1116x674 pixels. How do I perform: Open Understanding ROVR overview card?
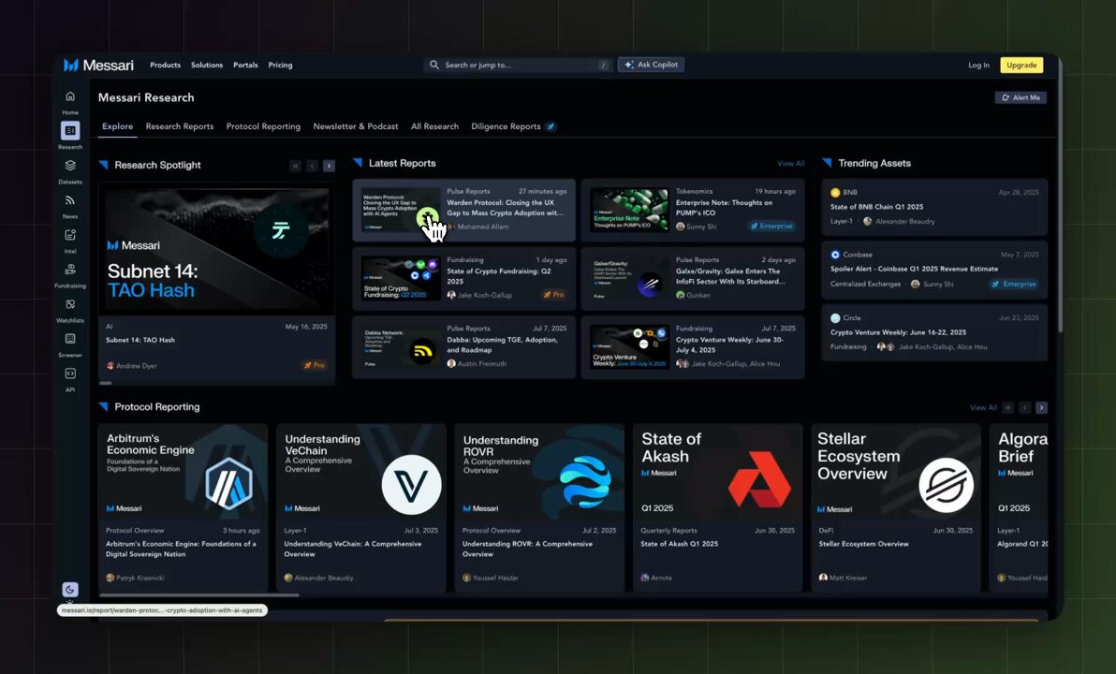point(538,507)
